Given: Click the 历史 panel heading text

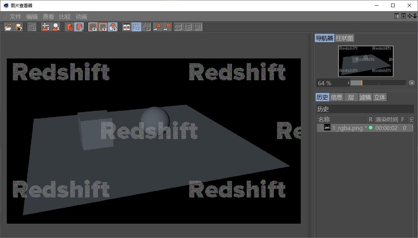Looking at the screenshot, I should coord(323,109).
